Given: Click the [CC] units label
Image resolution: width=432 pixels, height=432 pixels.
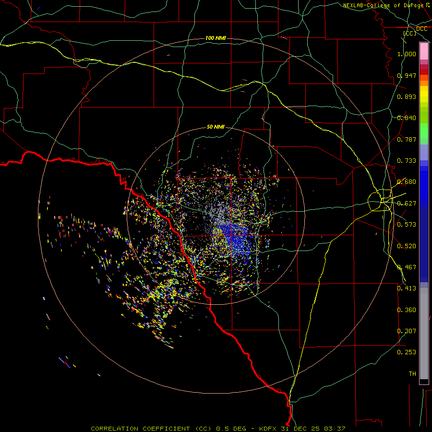Looking at the screenshot, I should click(410, 33).
